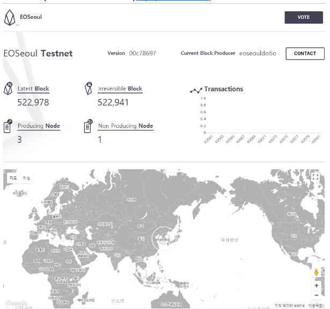Zoom in on the map
Image resolution: width=330 pixels, height=309 pixels.
(x=316, y=285)
